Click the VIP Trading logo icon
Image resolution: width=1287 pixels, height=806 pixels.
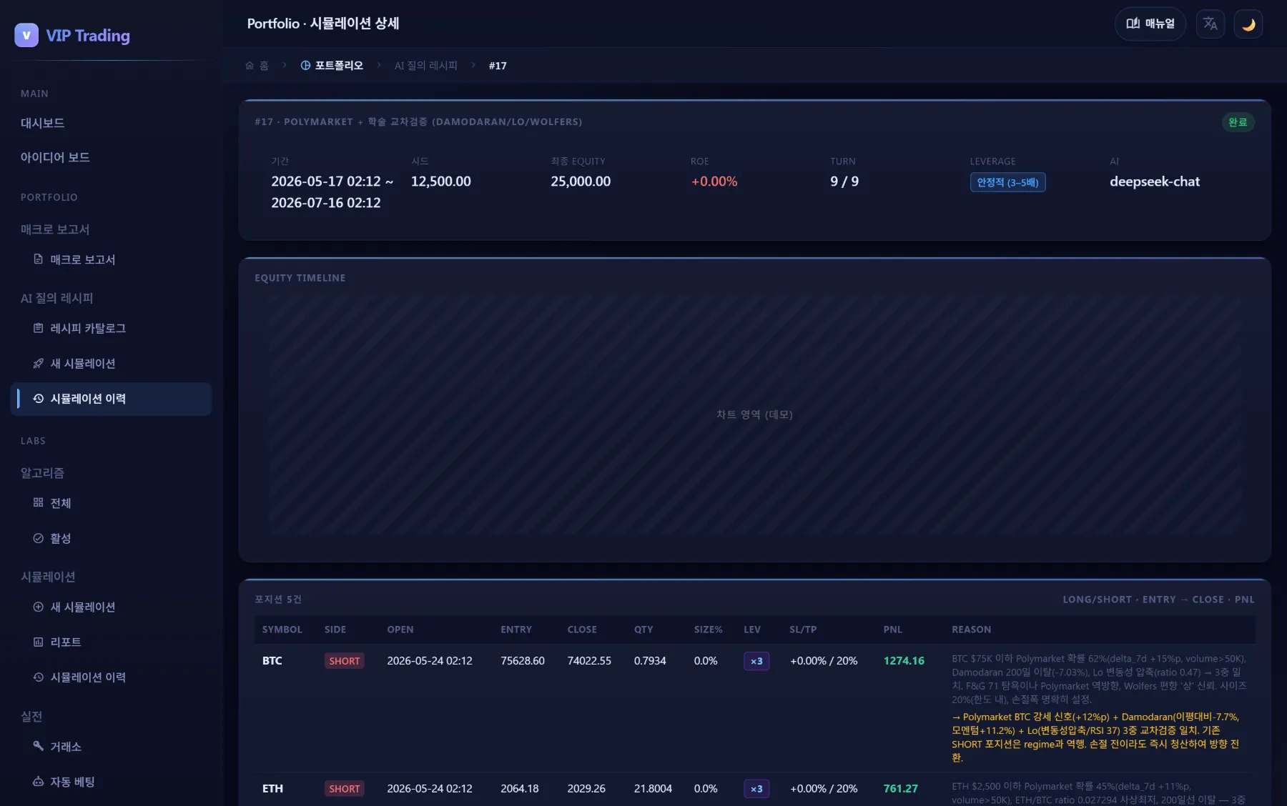[26, 35]
